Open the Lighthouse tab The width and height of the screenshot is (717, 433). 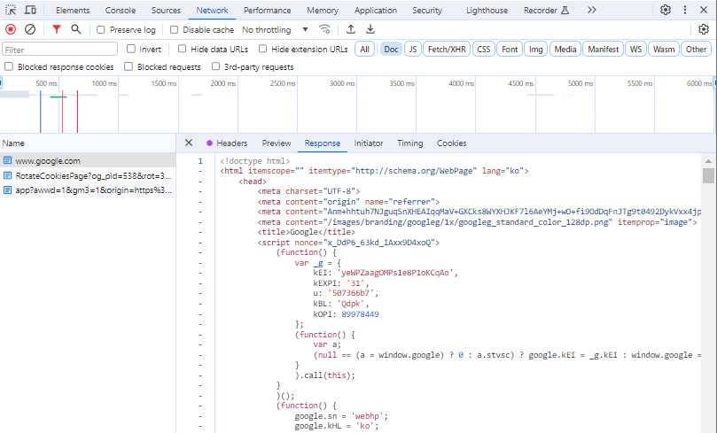coord(487,10)
